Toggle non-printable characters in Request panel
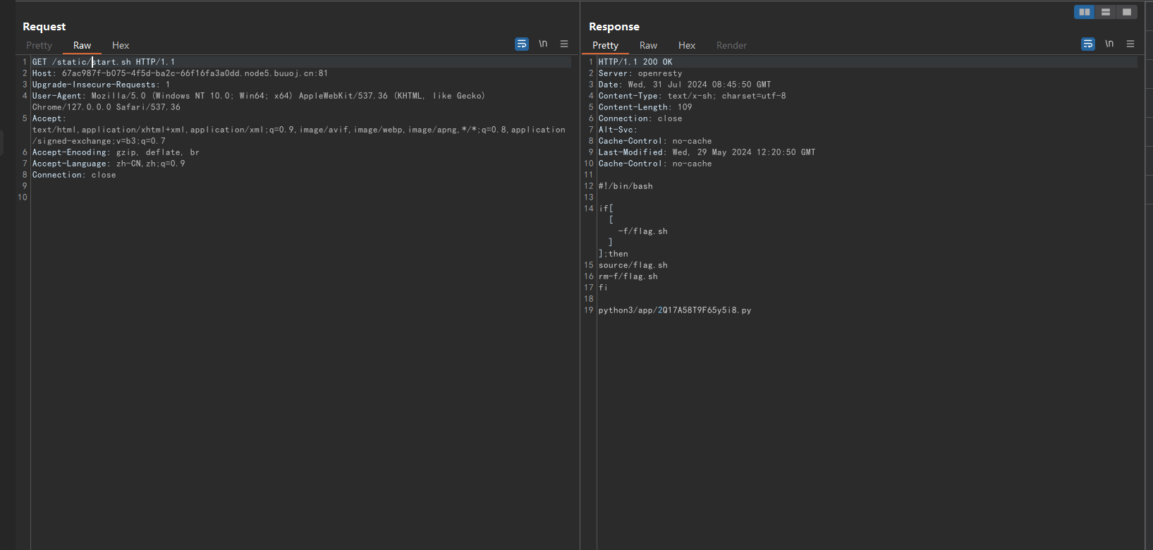Screen dimensions: 1153x550 coord(543,44)
